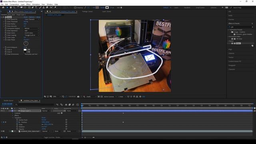The image size is (256, 144).
Task: Click the snapshot camera icon in viewer
Action: (78, 97)
